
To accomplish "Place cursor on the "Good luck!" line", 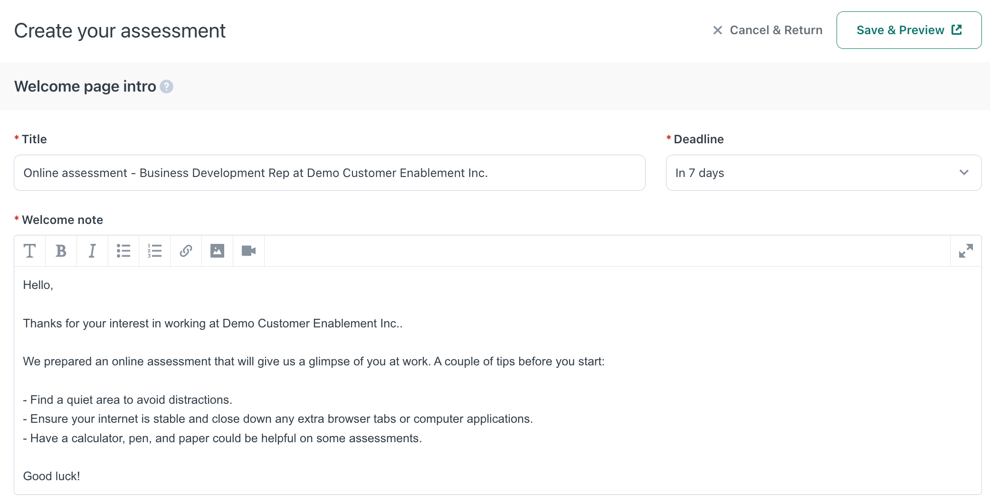I will coord(51,476).
